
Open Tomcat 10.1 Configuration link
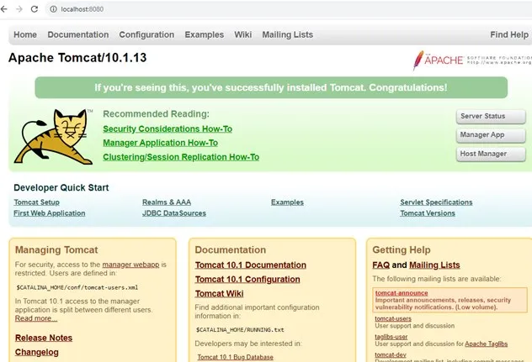pyautogui.click(x=247, y=280)
